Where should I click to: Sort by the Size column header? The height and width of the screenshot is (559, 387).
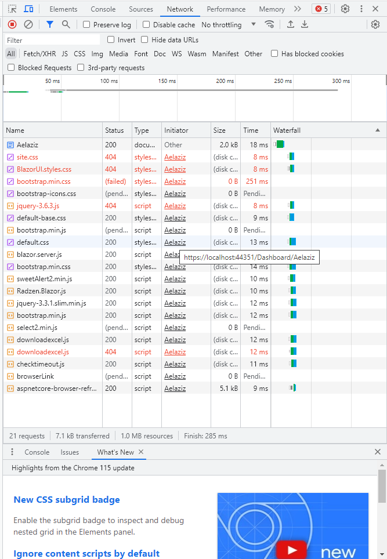pyautogui.click(x=226, y=130)
